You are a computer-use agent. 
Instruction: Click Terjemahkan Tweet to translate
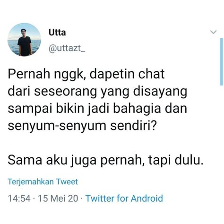pyautogui.click(x=43, y=181)
